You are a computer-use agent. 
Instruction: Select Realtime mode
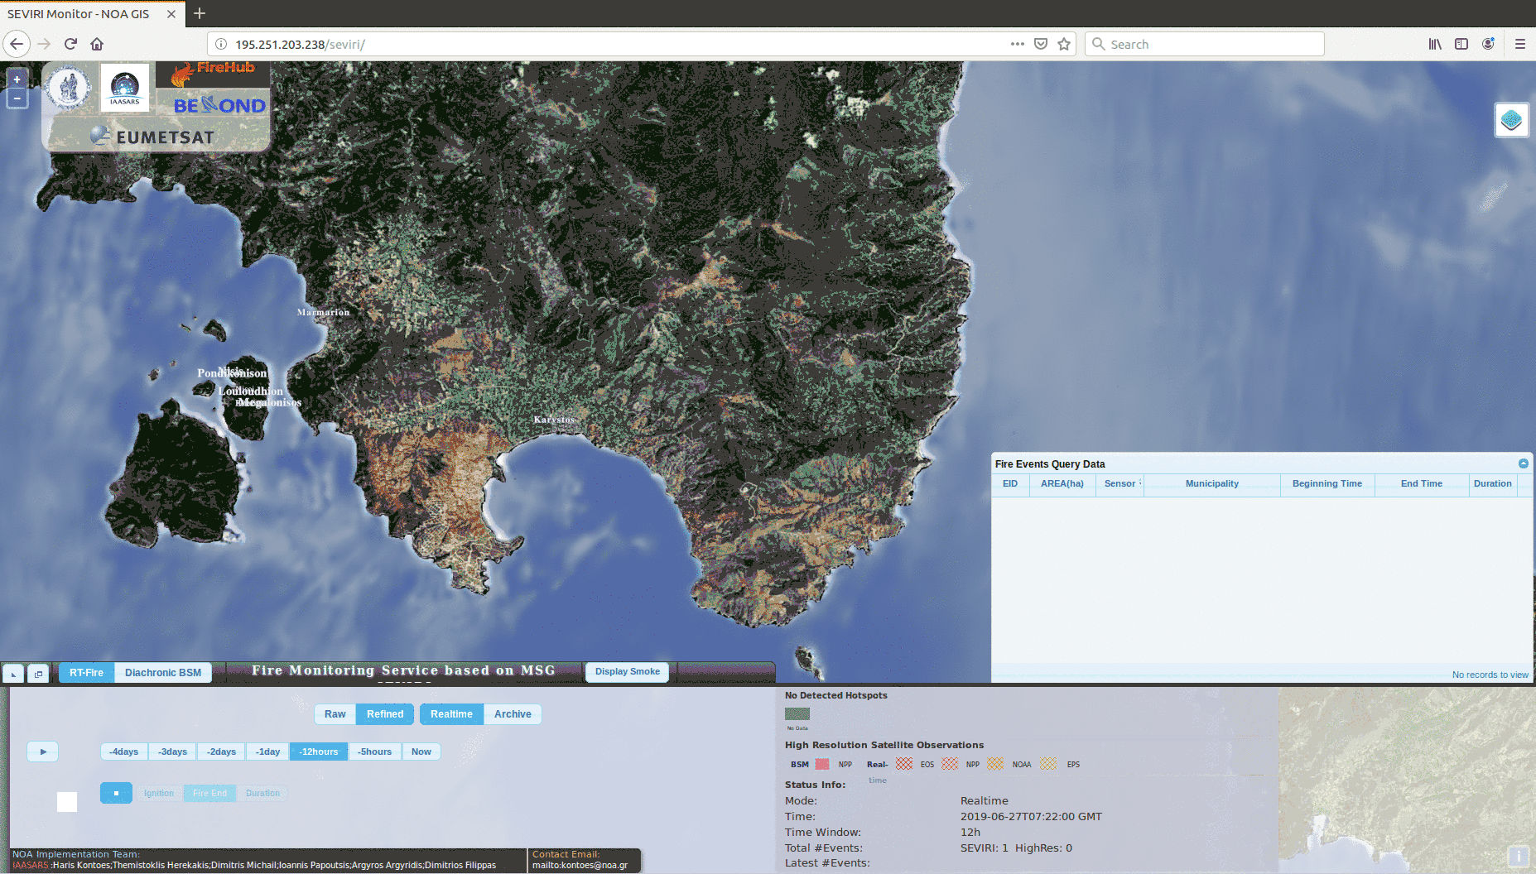[451, 714]
